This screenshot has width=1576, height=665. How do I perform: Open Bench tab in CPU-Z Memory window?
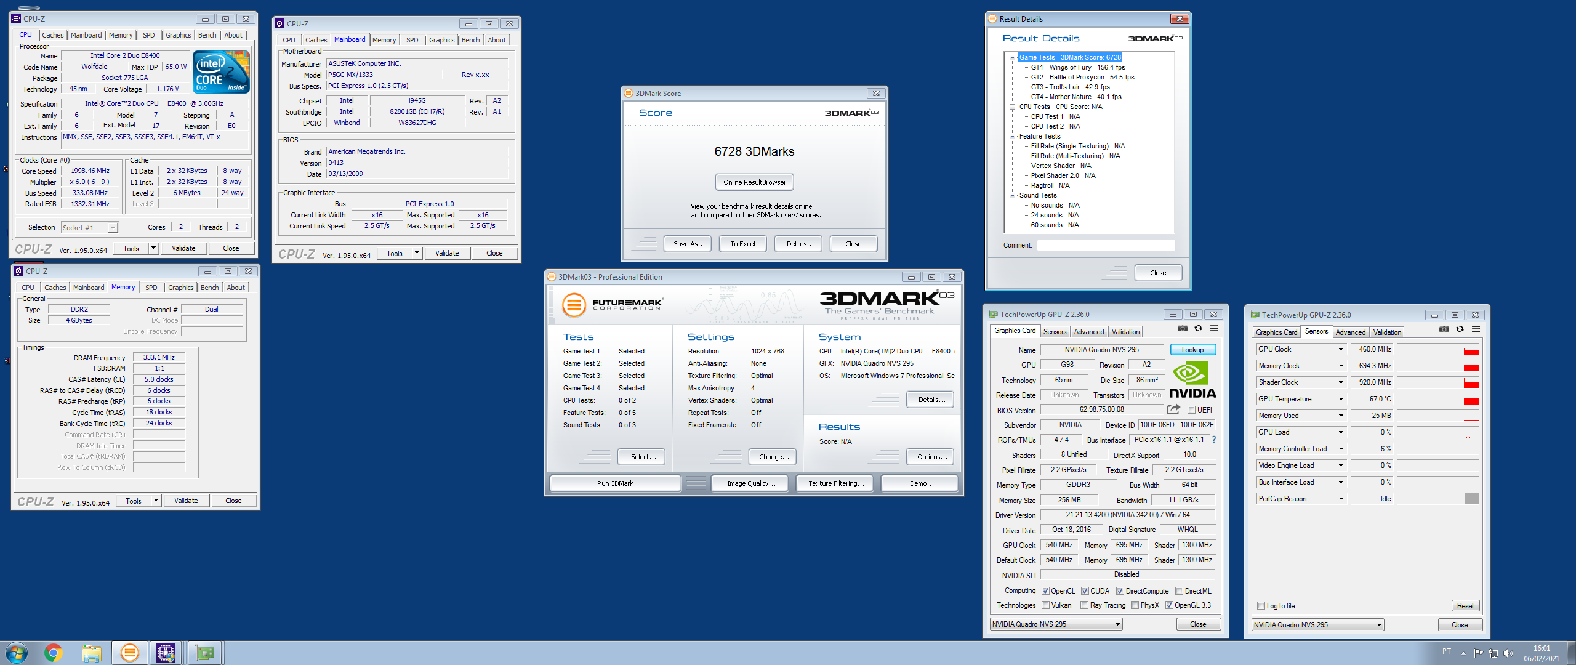tap(209, 288)
